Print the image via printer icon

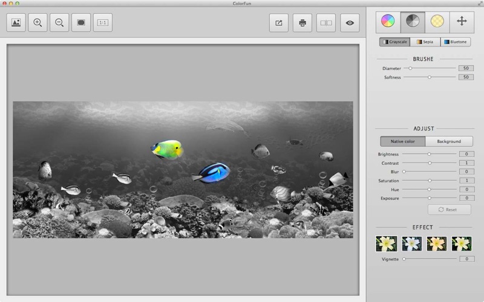pyautogui.click(x=302, y=23)
